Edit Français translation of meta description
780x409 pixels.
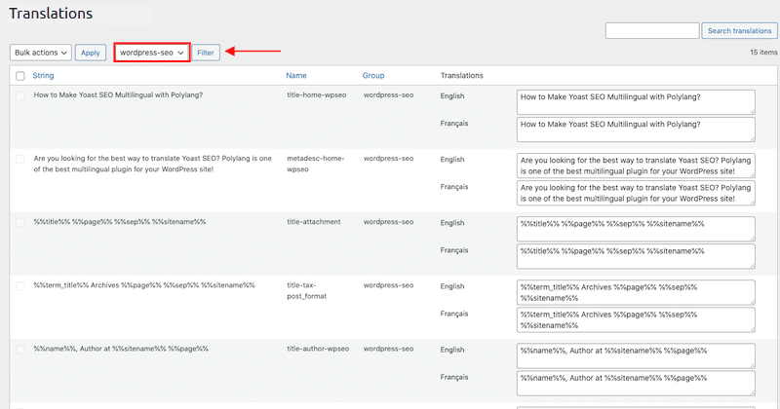636,193
